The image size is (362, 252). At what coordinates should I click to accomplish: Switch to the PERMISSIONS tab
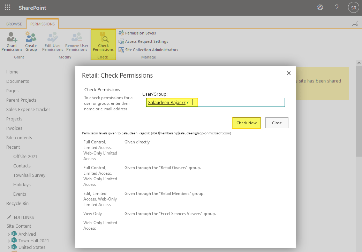click(42, 23)
